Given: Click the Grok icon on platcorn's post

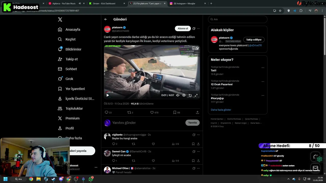Looking at the screenshot, I should 194,28.
